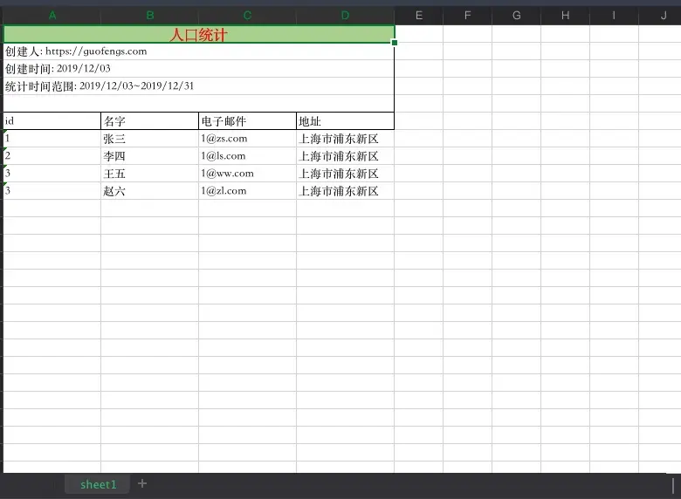Select the id cell in 李四's row
The width and height of the screenshot is (681, 499).
[52, 156]
